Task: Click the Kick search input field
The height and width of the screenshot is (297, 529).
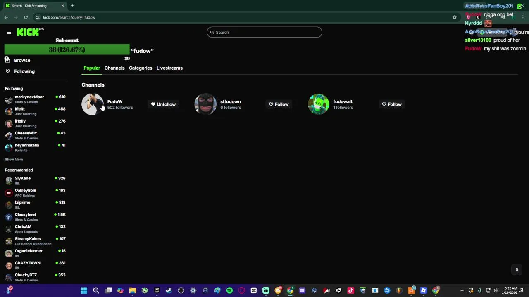Action: pos(264,32)
